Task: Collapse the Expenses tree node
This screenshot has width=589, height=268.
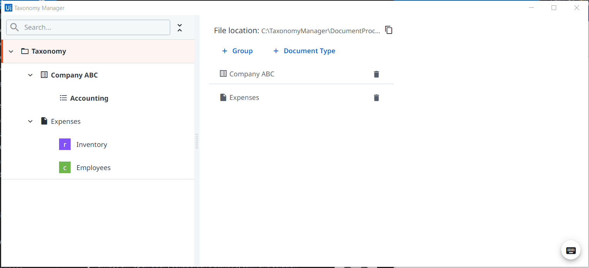Action: (x=30, y=121)
